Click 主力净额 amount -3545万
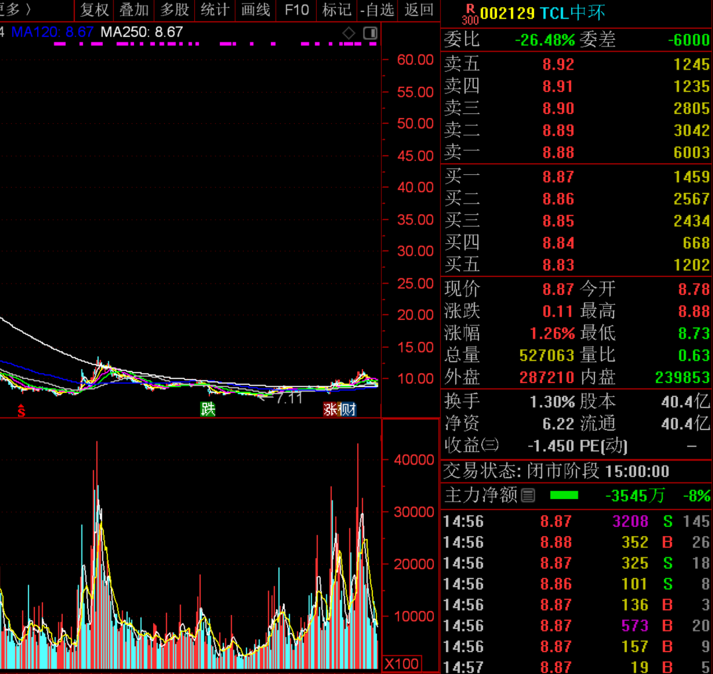The height and width of the screenshot is (674, 713). click(x=635, y=496)
